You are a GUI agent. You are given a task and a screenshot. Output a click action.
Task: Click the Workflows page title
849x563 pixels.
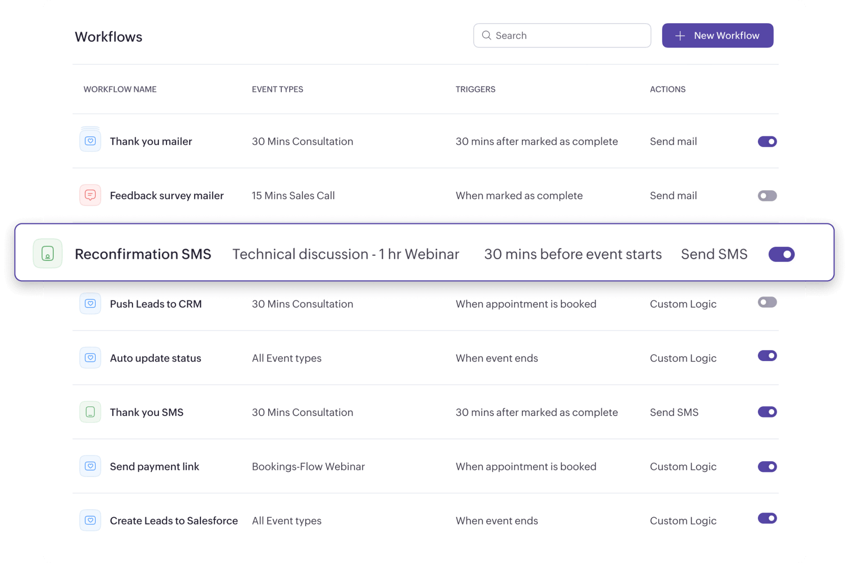pos(109,37)
